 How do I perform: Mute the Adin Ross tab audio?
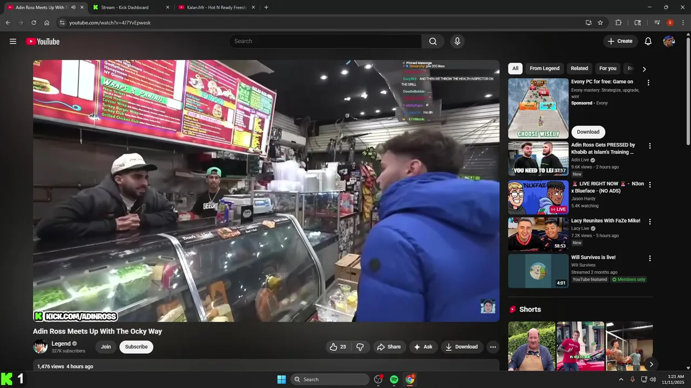click(73, 8)
